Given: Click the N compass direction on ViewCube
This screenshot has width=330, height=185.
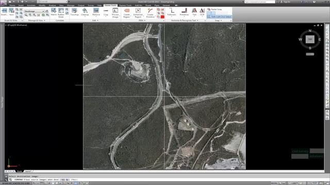Looking at the screenshot, I should [310, 31].
